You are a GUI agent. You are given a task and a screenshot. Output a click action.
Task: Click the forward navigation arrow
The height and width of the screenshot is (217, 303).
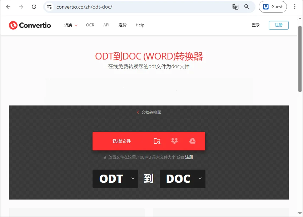click(x=21, y=6)
